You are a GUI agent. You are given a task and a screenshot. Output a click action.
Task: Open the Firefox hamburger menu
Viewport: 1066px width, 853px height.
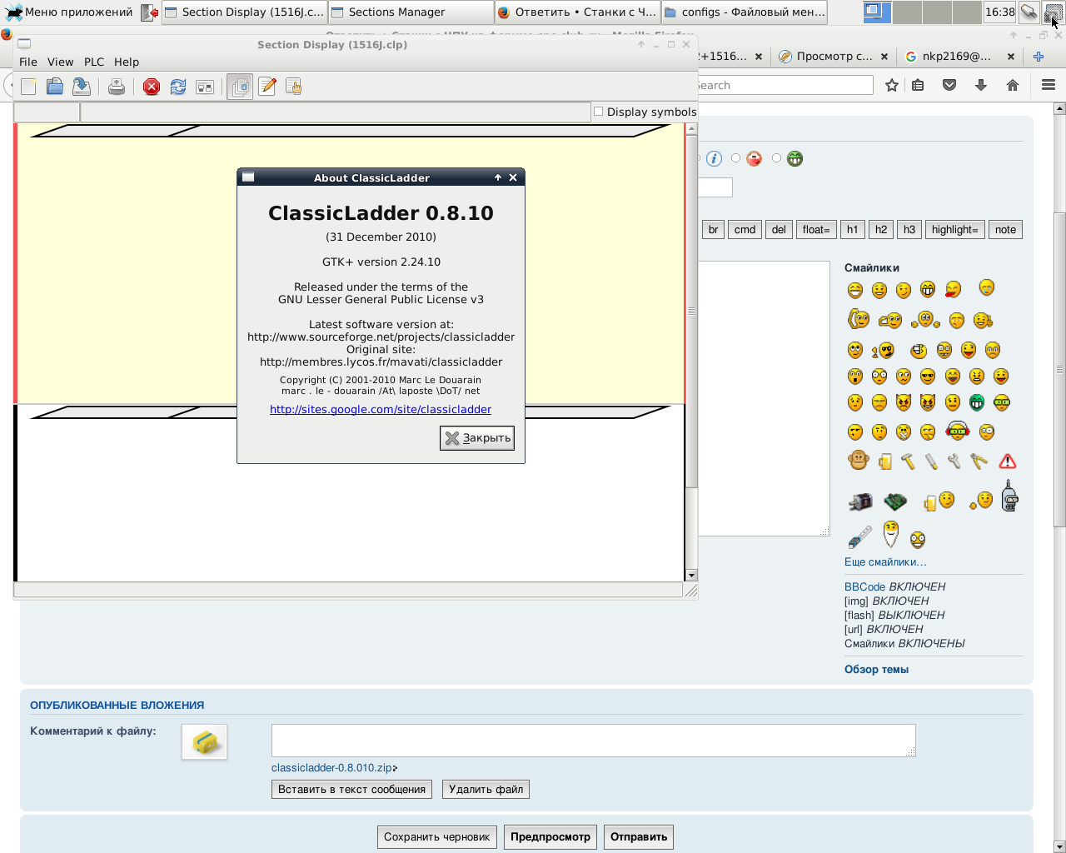tap(1049, 85)
